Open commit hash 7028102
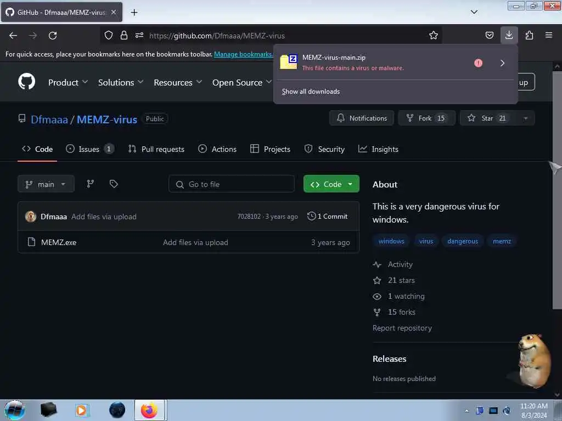 click(x=249, y=217)
